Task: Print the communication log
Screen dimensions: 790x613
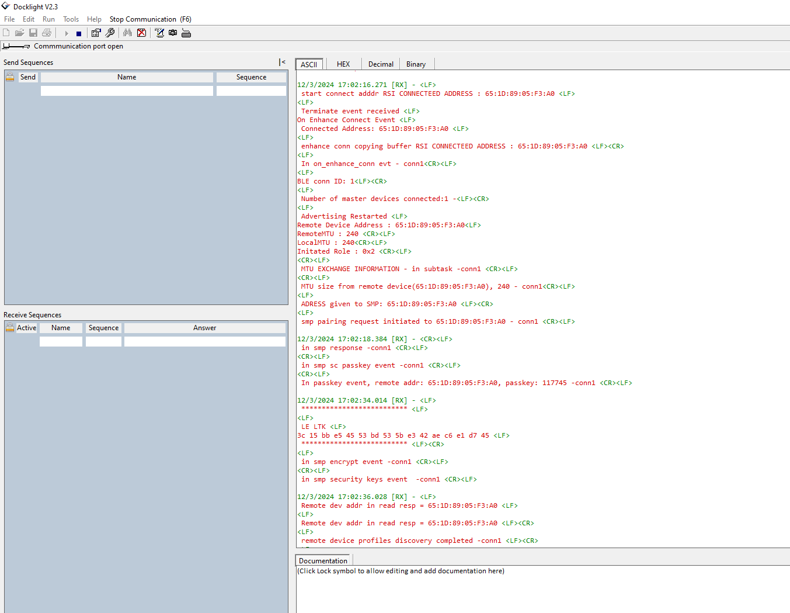Action: pyautogui.click(x=46, y=32)
